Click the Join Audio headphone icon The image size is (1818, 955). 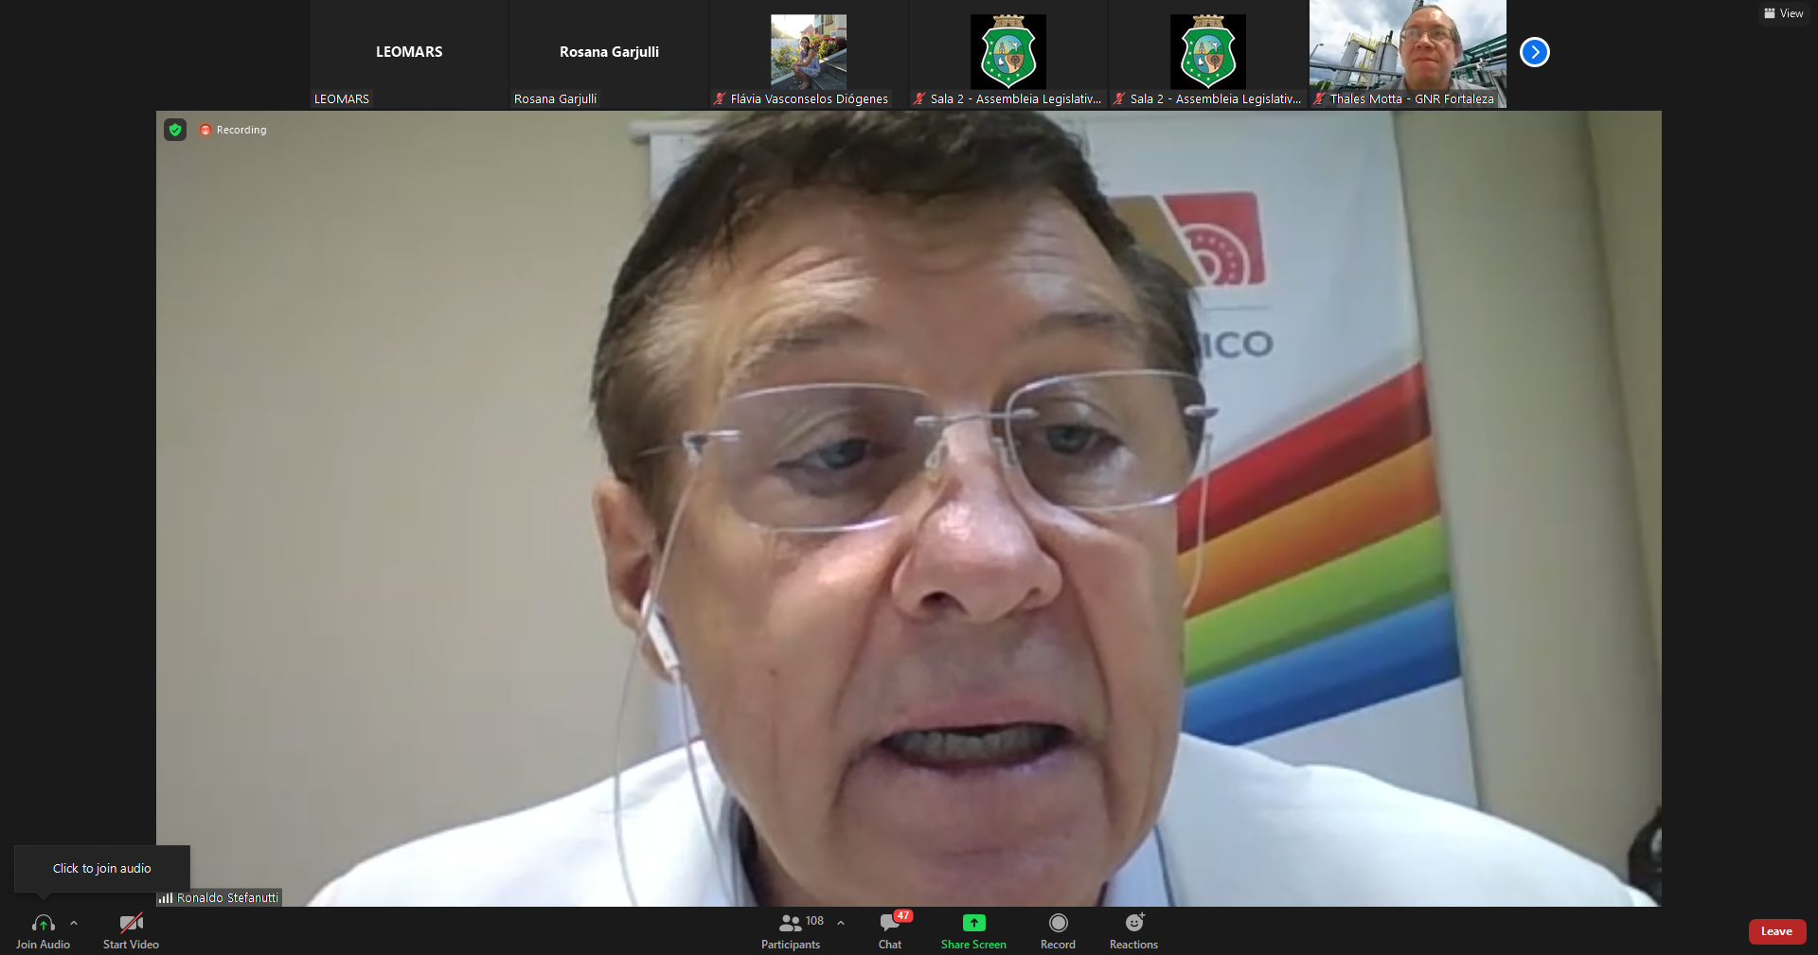pos(43,924)
